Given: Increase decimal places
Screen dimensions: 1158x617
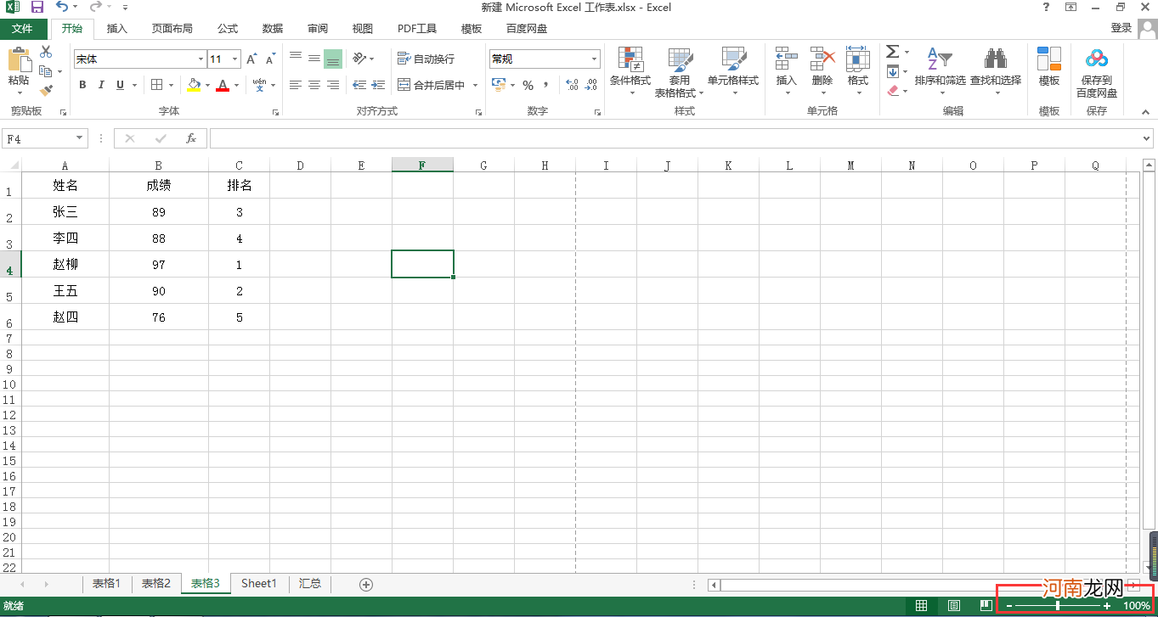Looking at the screenshot, I should 572,85.
